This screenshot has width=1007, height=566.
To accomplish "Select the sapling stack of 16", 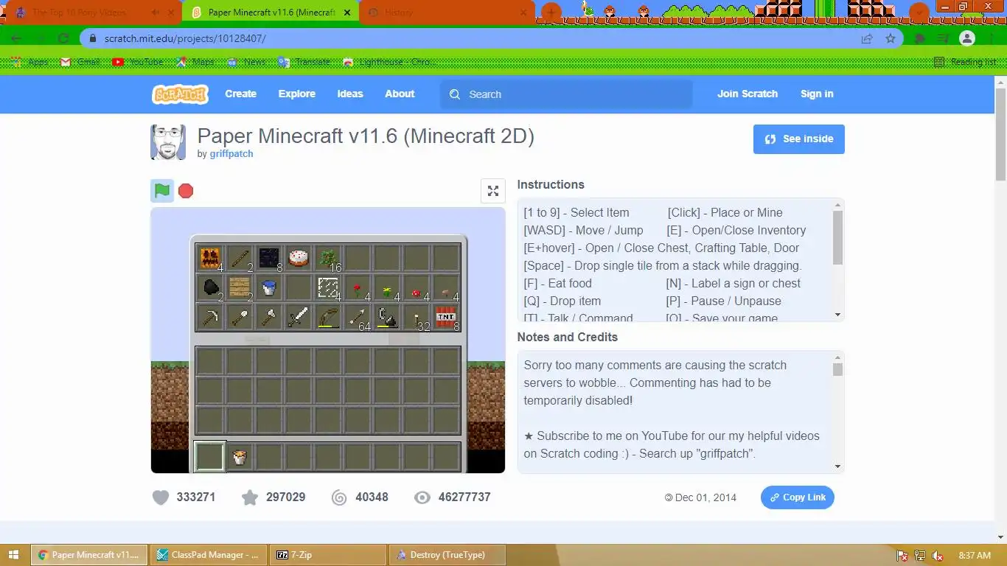I will (x=328, y=258).
